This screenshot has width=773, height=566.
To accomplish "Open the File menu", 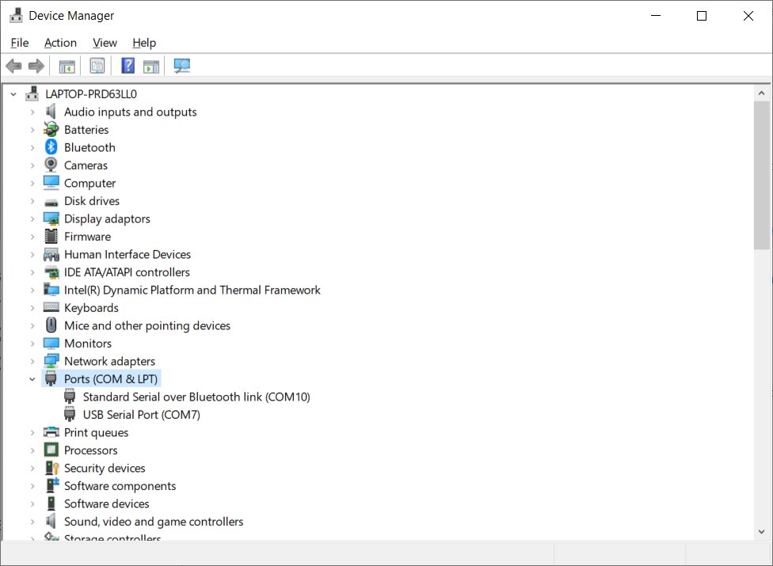I will pyautogui.click(x=20, y=43).
